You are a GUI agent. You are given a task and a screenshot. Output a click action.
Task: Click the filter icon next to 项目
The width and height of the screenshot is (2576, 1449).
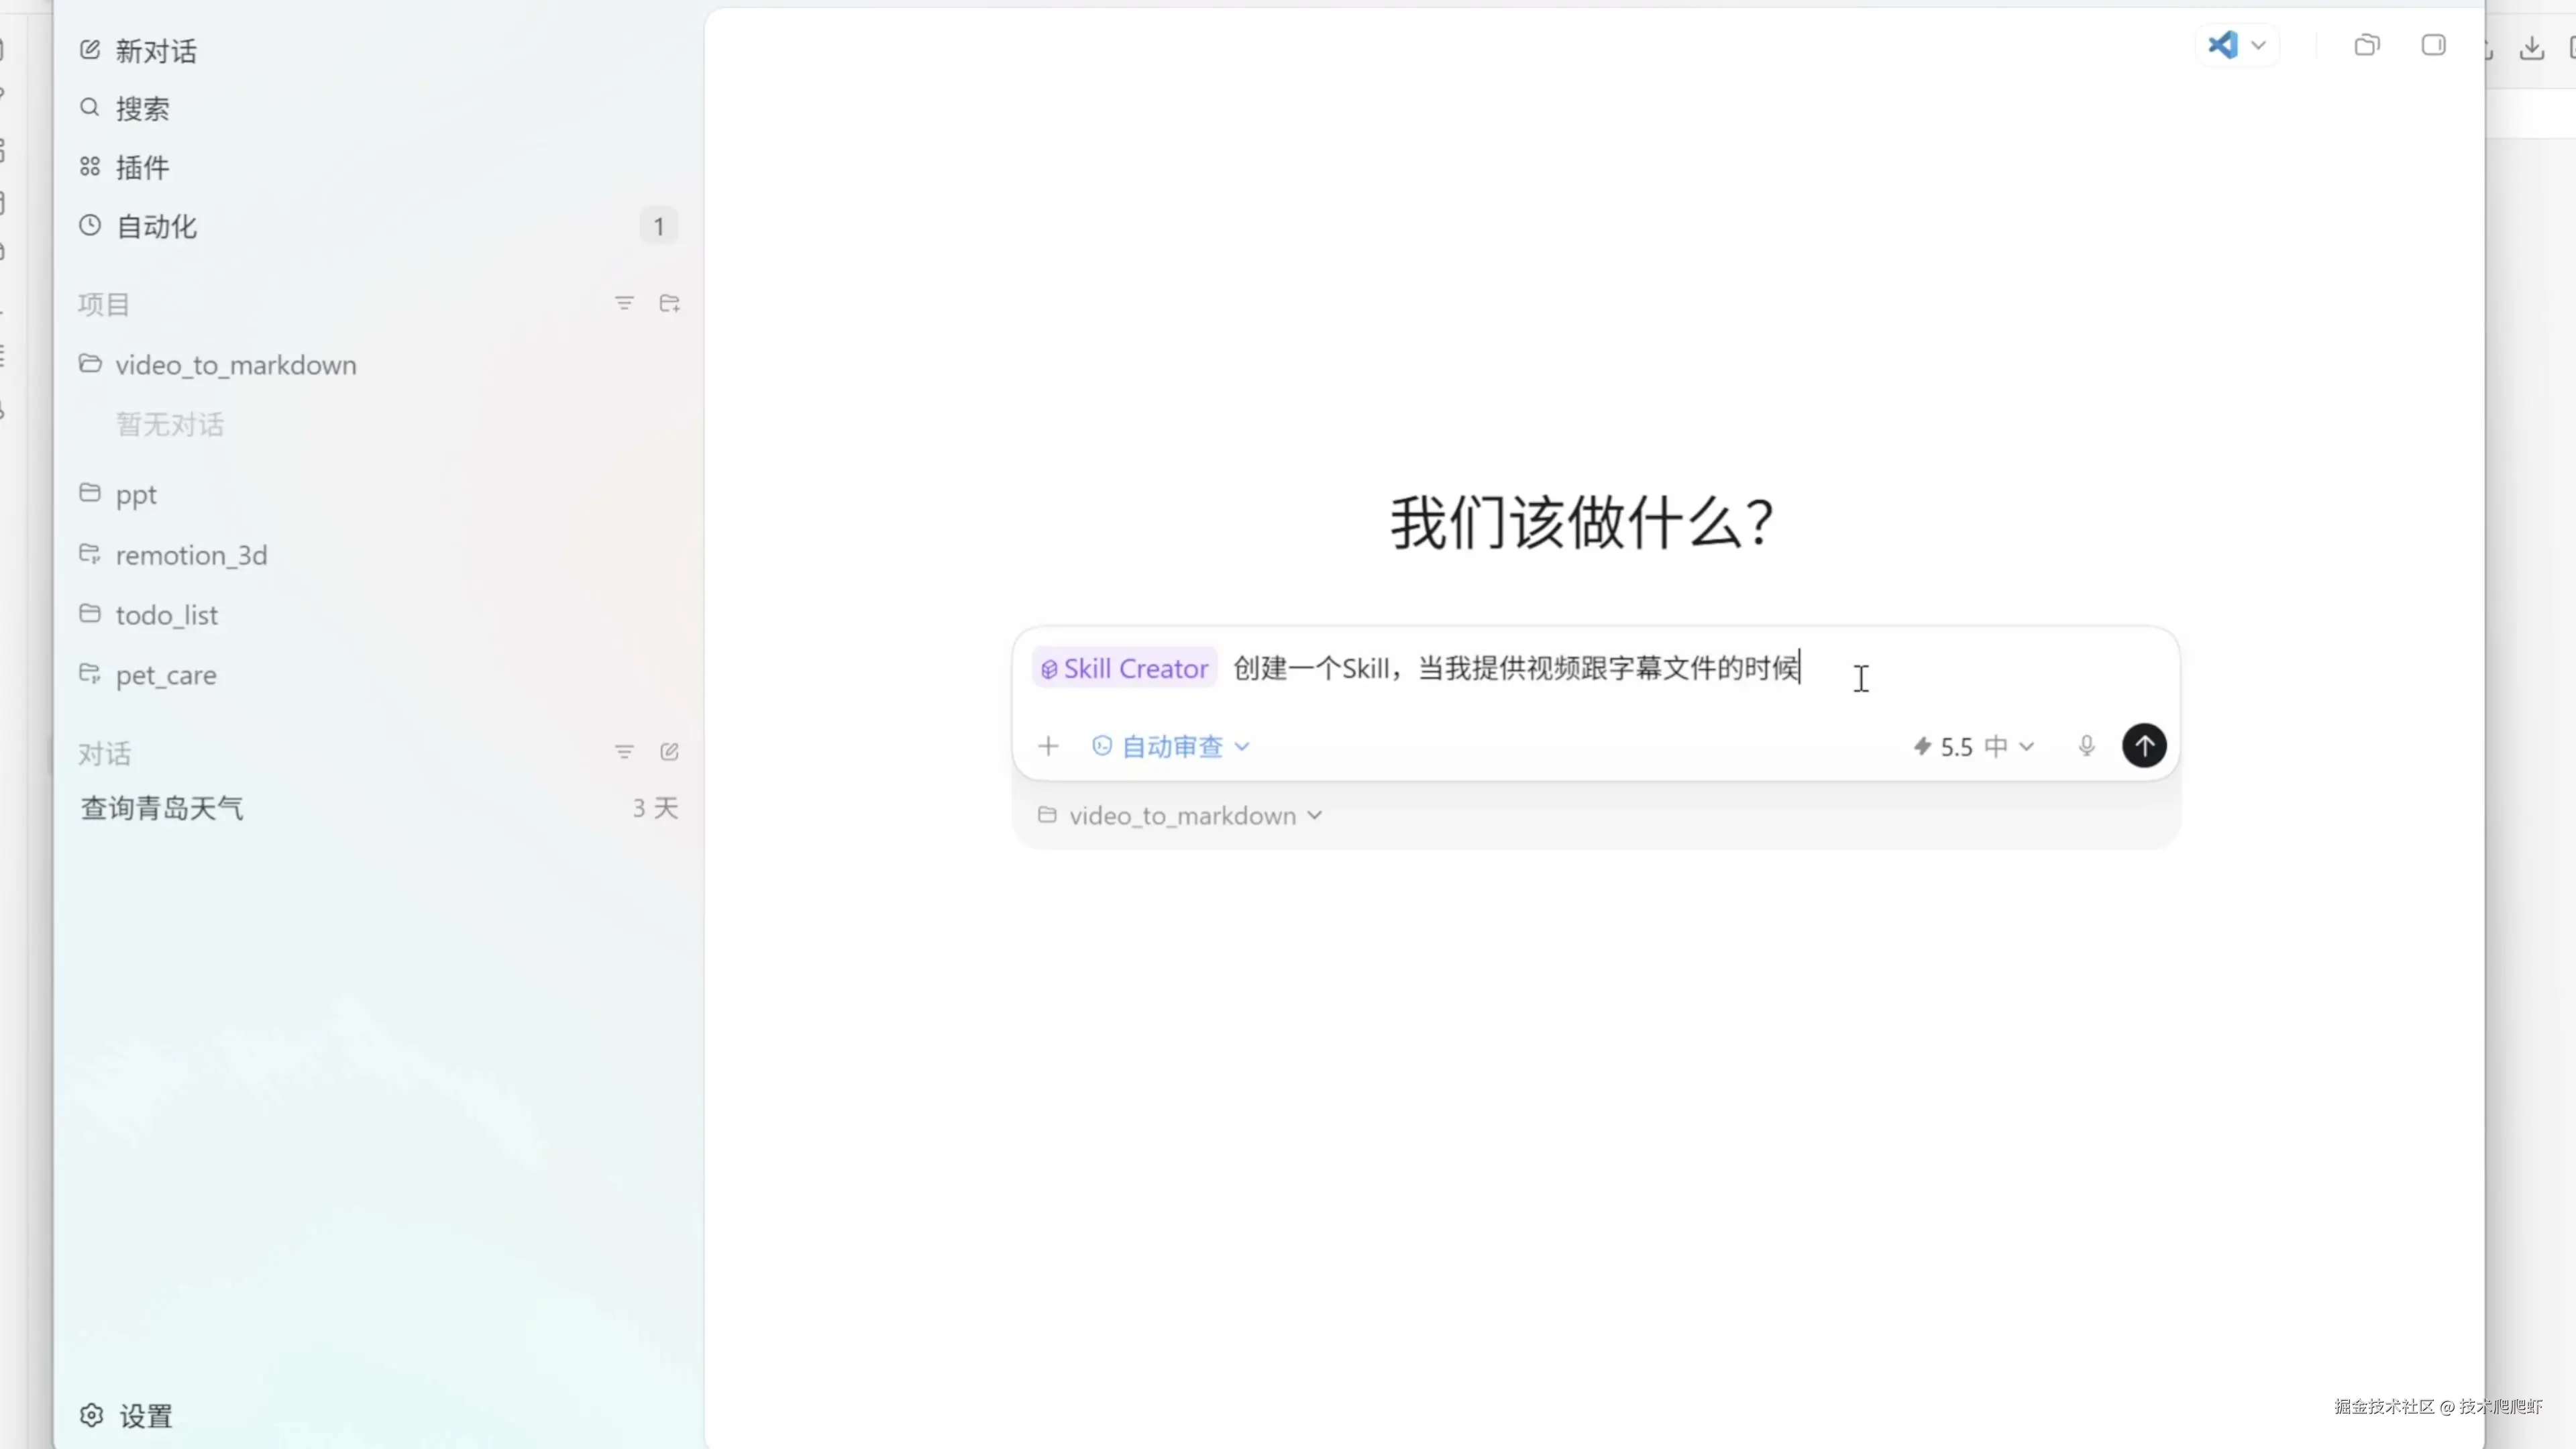click(x=624, y=303)
